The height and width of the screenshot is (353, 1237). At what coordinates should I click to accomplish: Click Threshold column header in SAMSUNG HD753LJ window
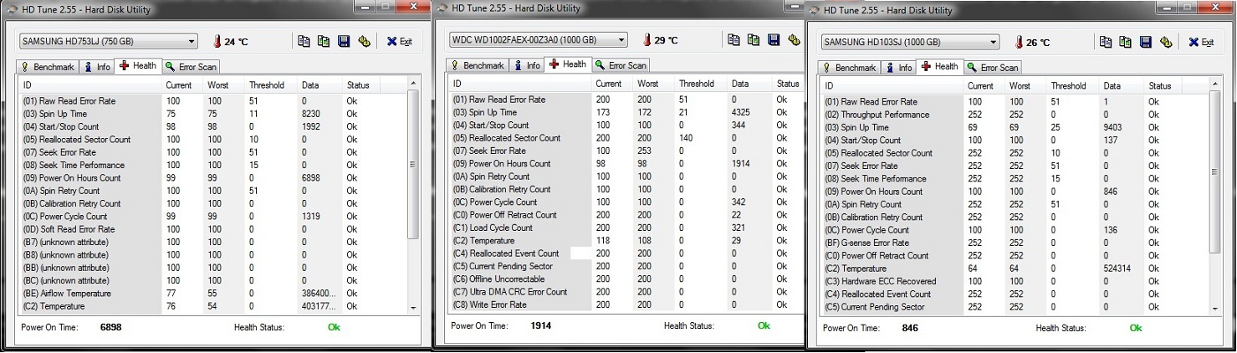tap(273, 84)
